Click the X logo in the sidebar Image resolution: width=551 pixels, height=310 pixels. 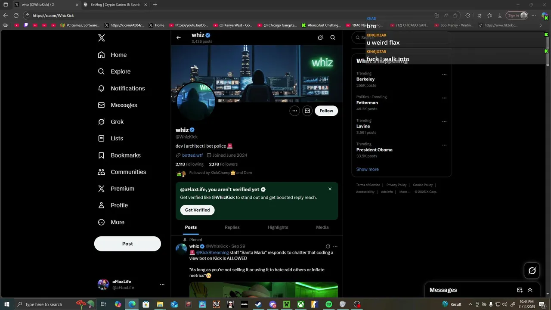(x=101, y=38)
